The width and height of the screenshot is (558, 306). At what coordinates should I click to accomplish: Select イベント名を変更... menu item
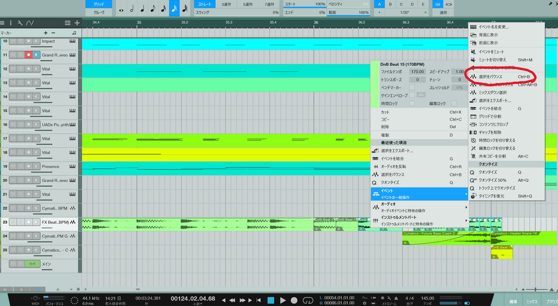coord(507,27)
